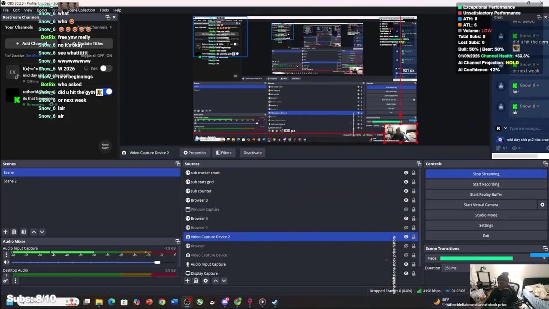Open Audio Mixer bottom three-dots menu
Image resolution: width=549 pixels, height=309 pixels.
tap(15, 281)
